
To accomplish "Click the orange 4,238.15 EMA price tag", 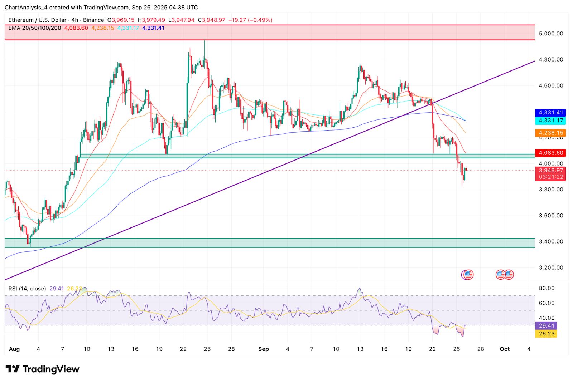I will (550, 133).
